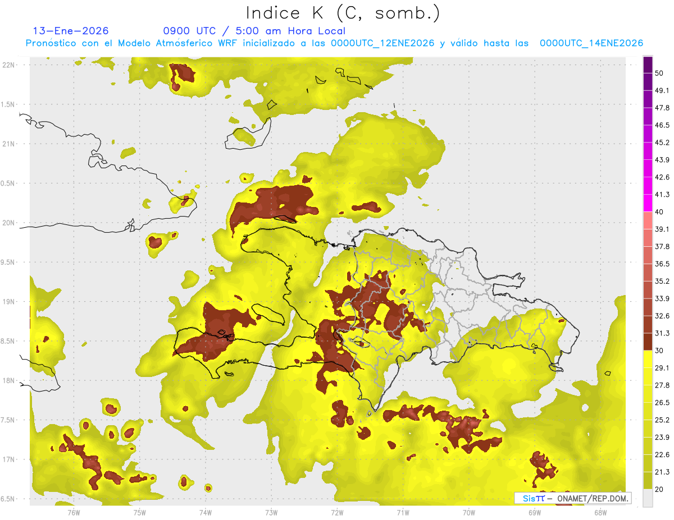Click the longitude axis label '72W'

[337, 513]
